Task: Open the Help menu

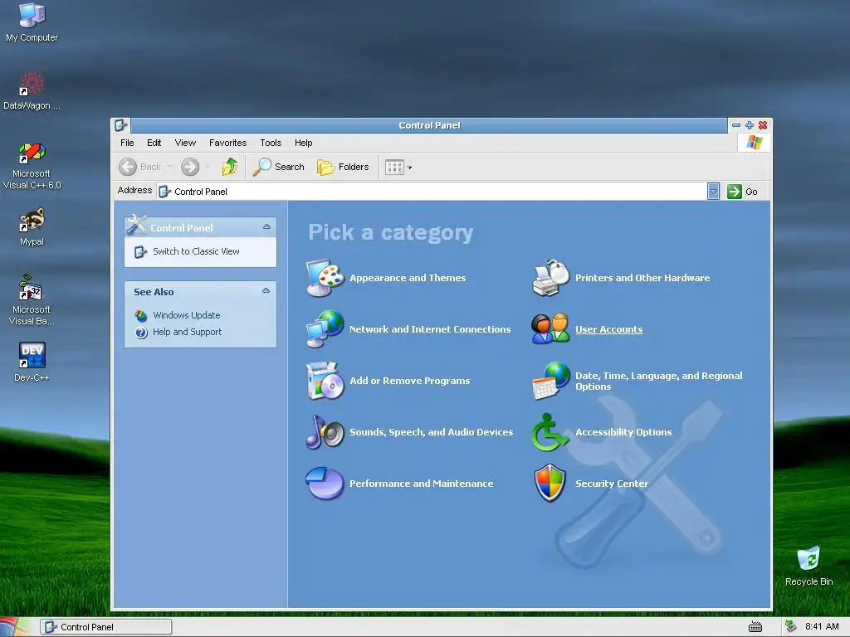Action: click(304, 143)
